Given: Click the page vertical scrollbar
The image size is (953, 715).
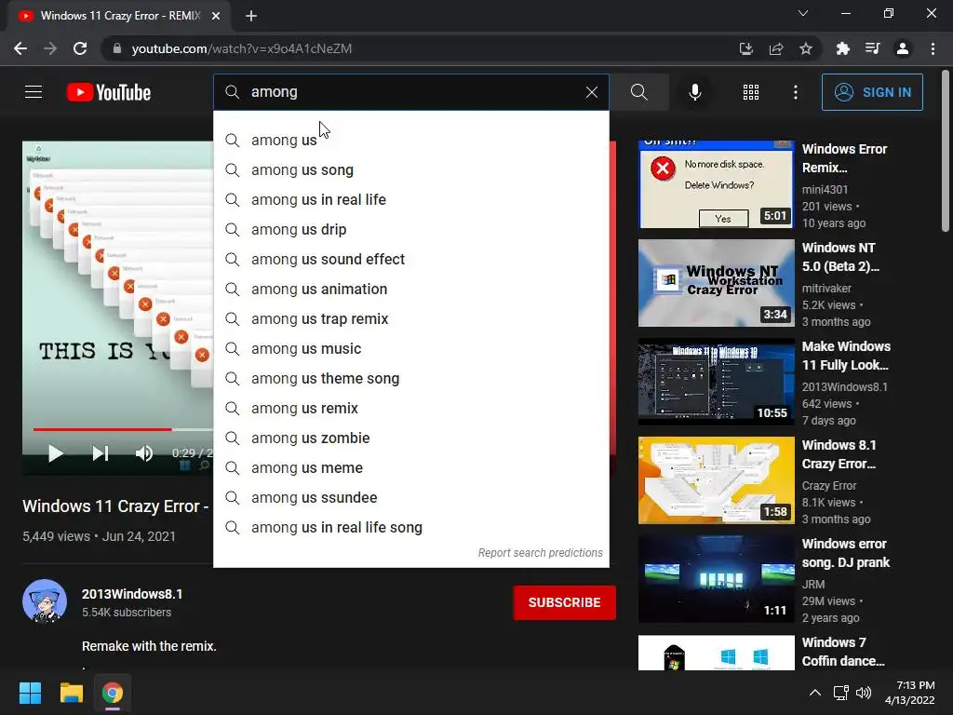Looking at the screenshot, I should (x=946, y=150).
